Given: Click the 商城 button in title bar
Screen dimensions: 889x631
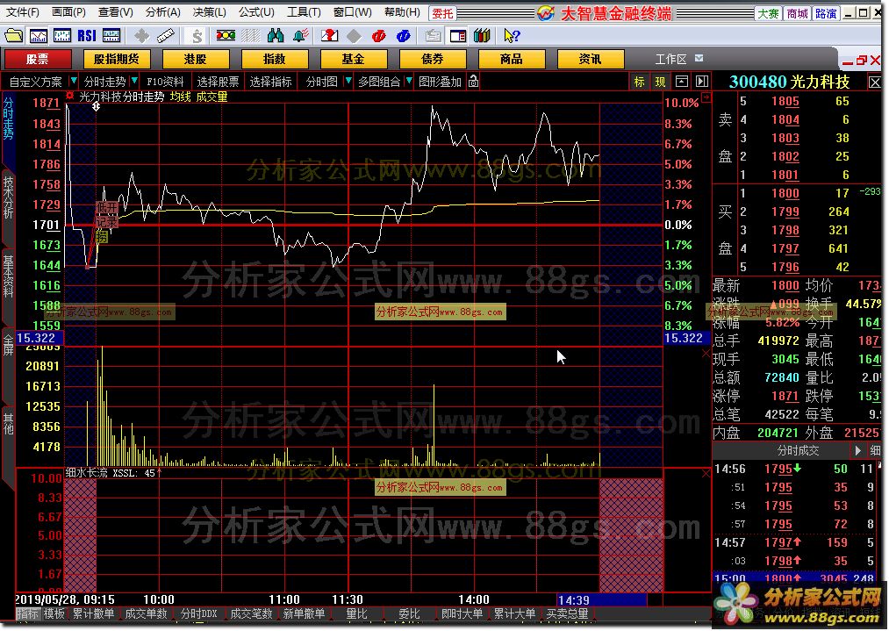Looking at the screenshot, I should 797,13.
